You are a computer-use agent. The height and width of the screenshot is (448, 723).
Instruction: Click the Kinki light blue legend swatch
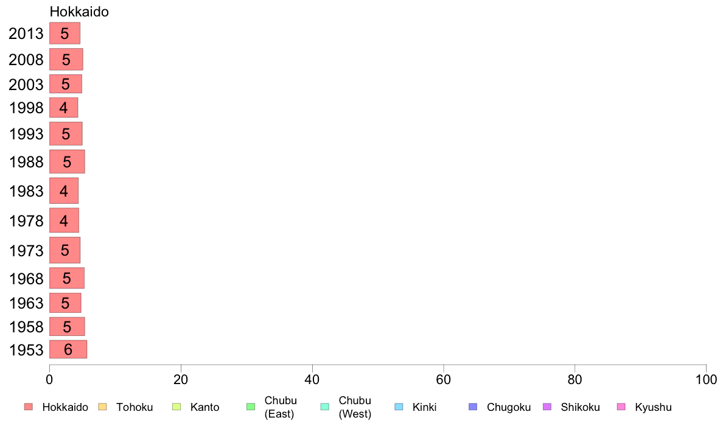pos(399,407)
